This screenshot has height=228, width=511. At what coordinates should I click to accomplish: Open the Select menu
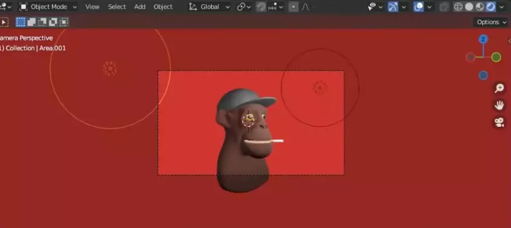pos(117,7)
